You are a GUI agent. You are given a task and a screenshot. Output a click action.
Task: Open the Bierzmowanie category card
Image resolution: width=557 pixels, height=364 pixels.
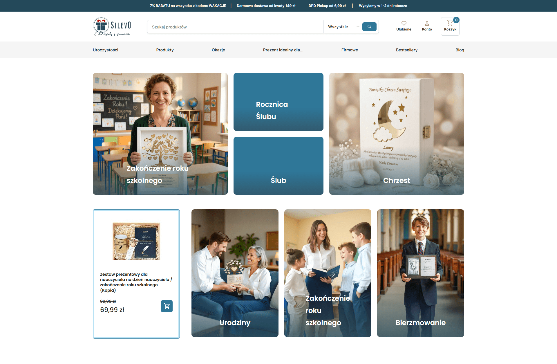(421, 273)
